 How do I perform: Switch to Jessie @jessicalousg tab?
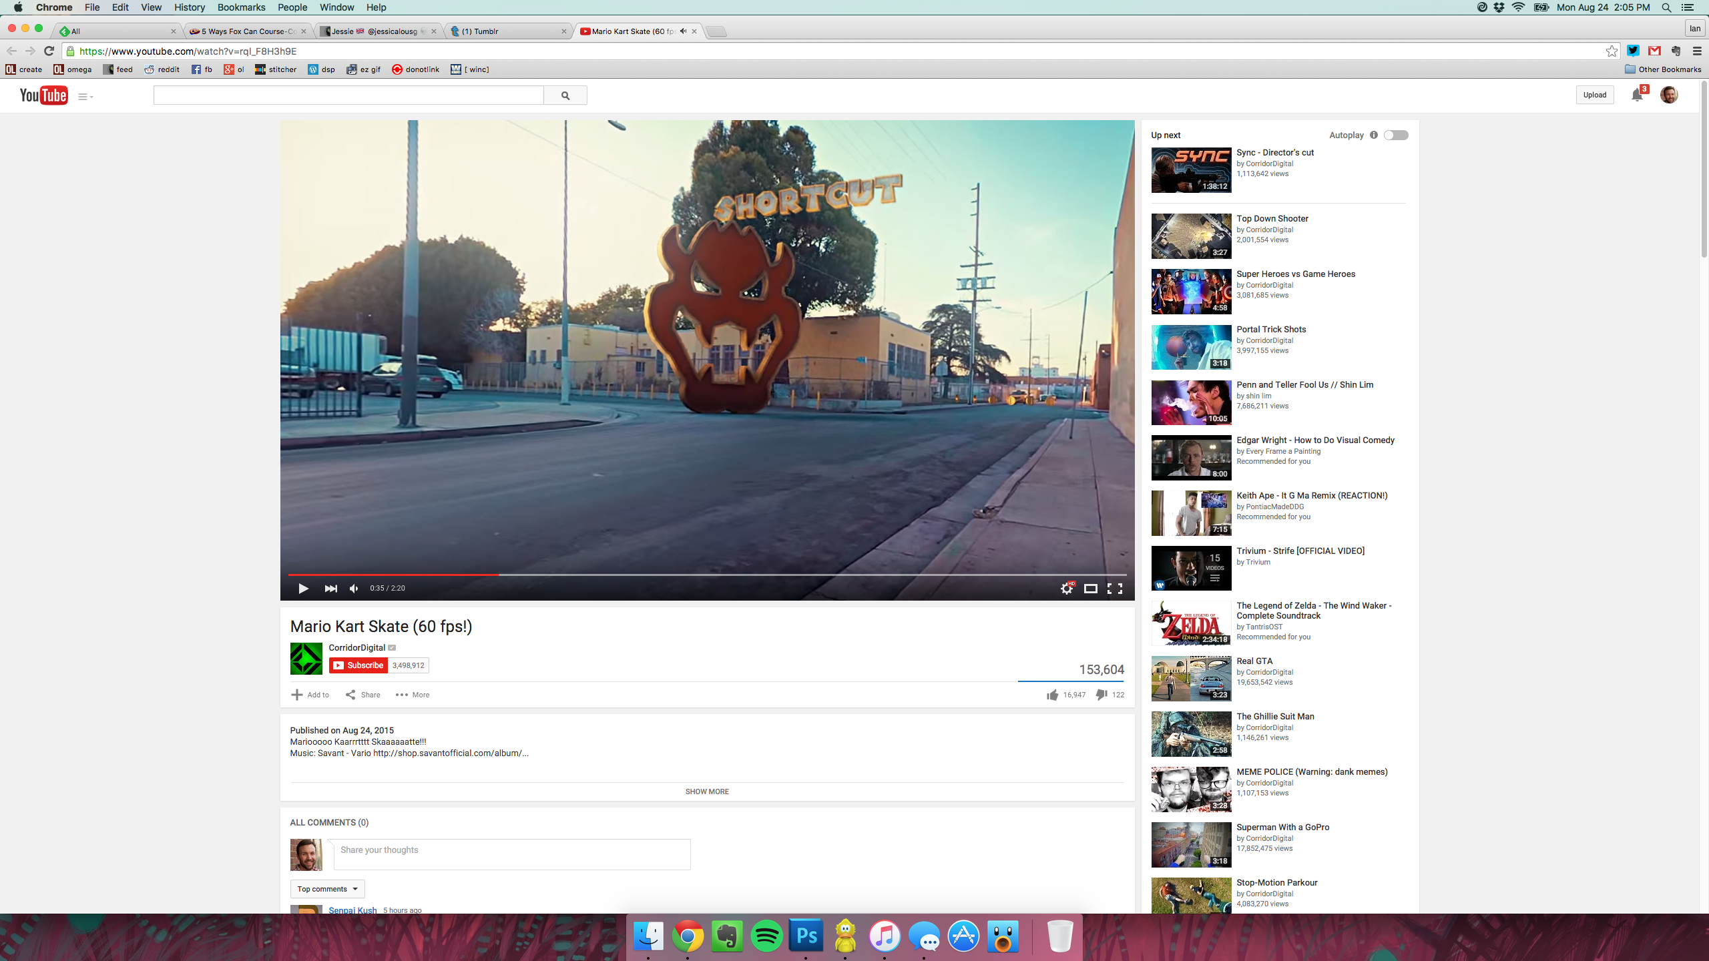(379, 31)
